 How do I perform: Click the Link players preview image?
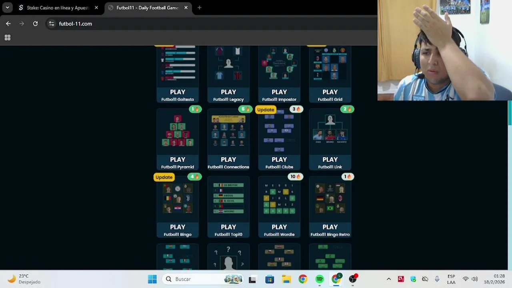[330, 130]
